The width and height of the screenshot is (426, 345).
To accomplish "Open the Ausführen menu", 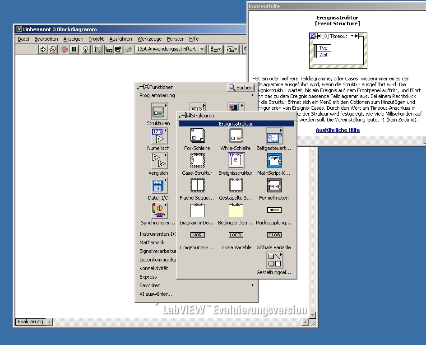I will point(120,39).
